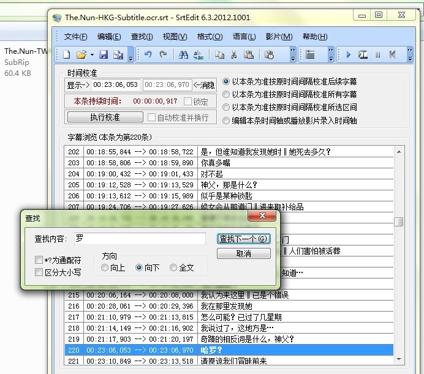This screenshot has width=424, height=374.
Task: Click the 查找内容 search input field
Action: coord(140,239)
